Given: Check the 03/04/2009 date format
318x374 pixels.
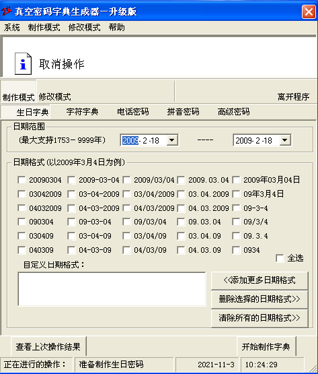Looking at the screenshot, I should (x=126, y=194).
